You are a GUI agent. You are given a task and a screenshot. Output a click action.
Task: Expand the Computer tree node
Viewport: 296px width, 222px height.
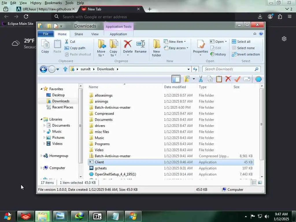(41, 168)
